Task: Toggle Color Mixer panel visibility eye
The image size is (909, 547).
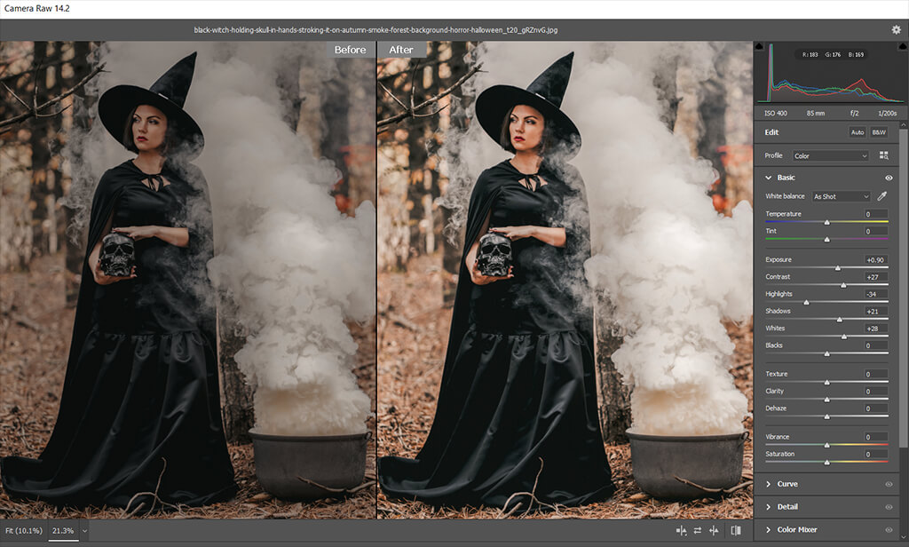Action: (889, 529)
